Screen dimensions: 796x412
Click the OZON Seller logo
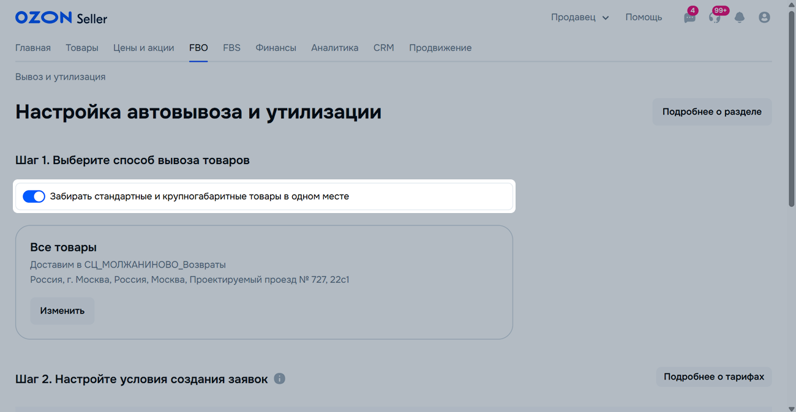pos(61,18)
